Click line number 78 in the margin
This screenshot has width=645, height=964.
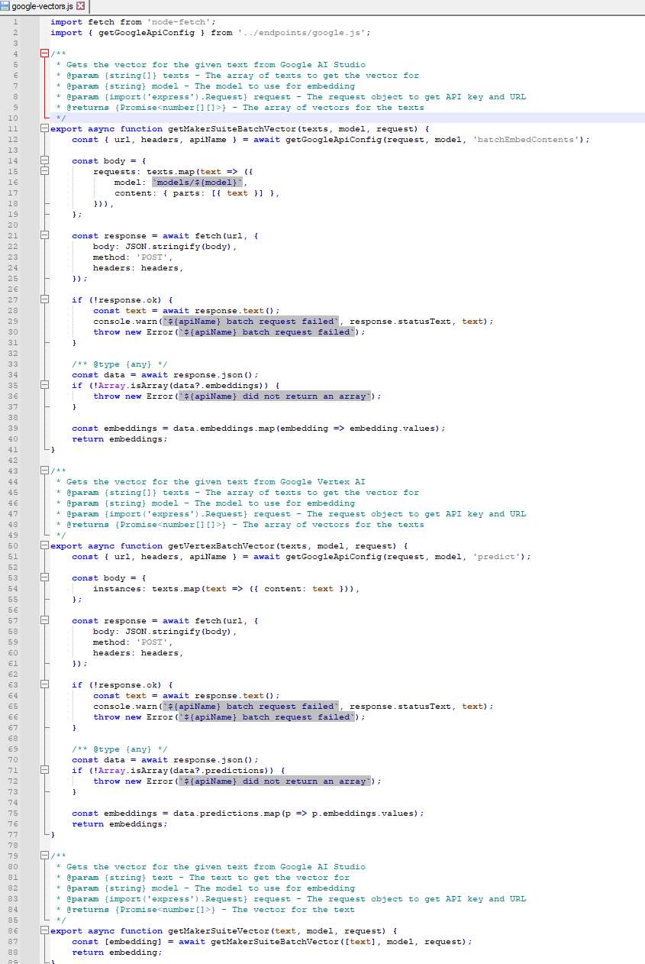(14, 845)
